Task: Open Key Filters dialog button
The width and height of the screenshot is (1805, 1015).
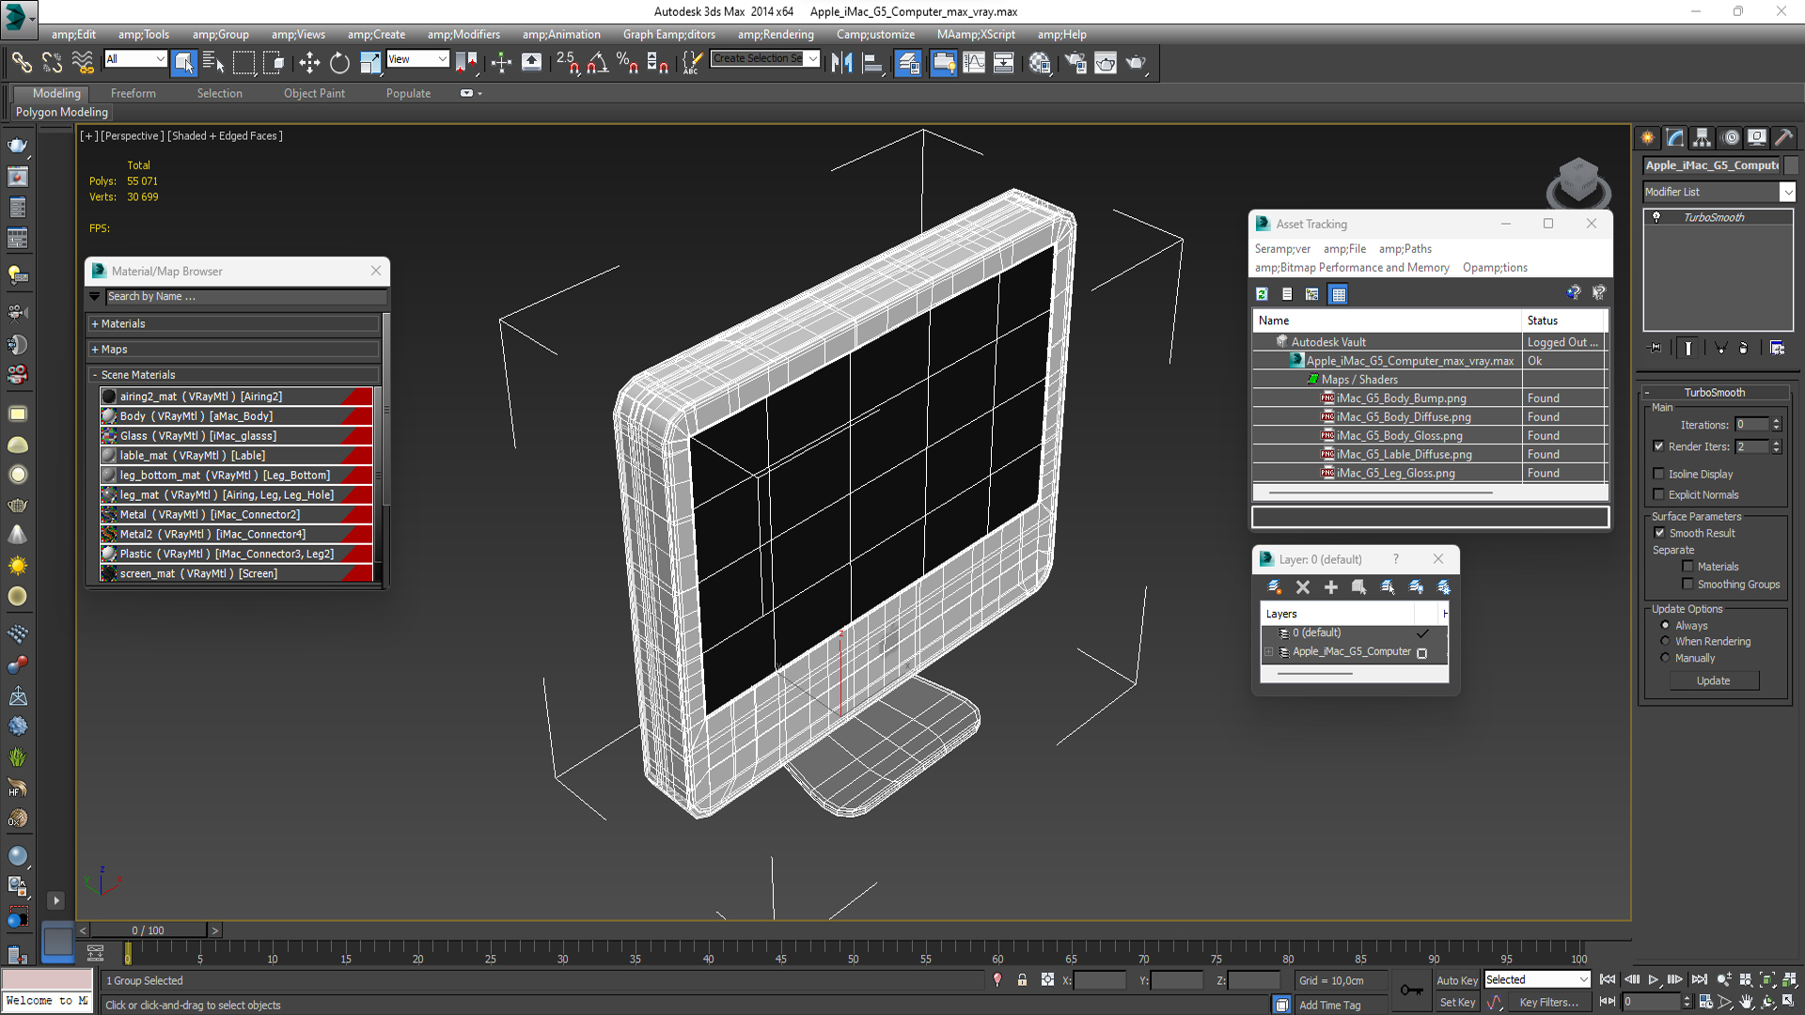Action: [x=1548, y=1003]
